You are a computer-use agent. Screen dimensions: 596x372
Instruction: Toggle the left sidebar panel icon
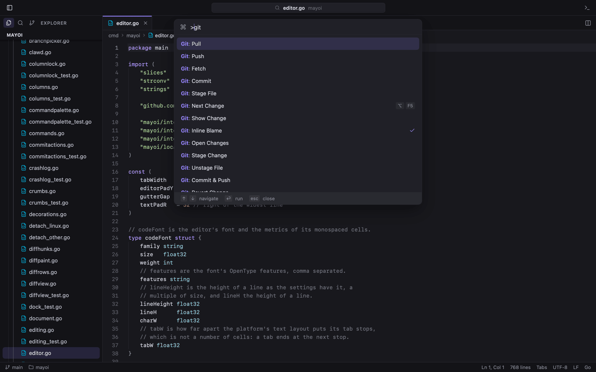pos(10,8)
